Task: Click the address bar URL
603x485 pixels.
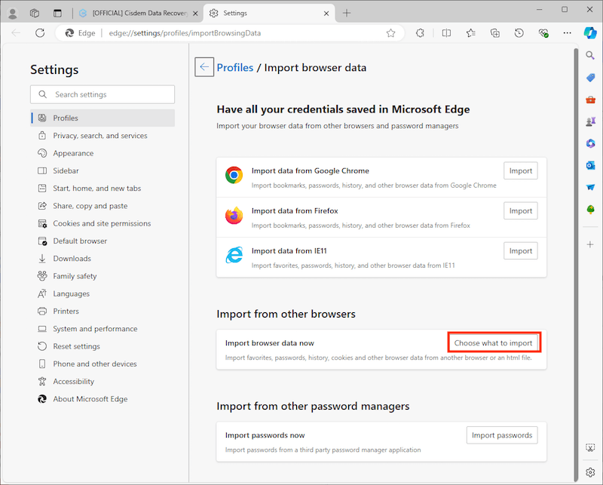Action: (x=185, y=33)
